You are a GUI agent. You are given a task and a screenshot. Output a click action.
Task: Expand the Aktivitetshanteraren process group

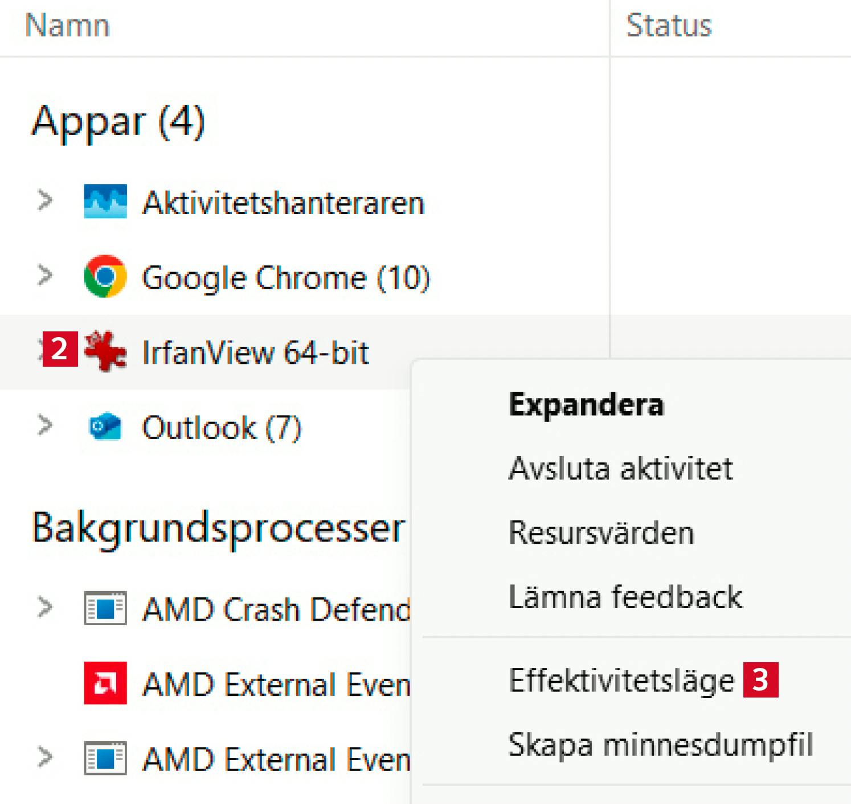45,200
